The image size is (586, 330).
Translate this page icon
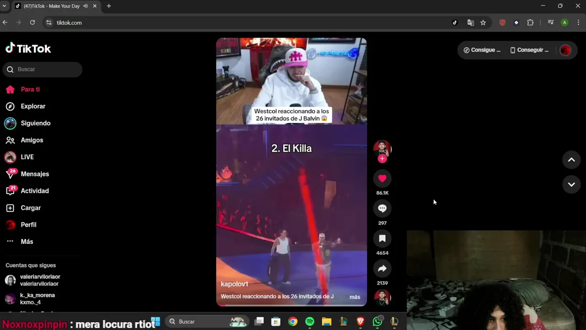(x=470, y=22)
